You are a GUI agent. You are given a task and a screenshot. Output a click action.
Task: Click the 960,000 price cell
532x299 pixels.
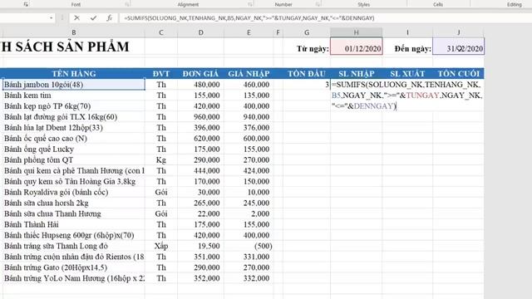click(201, 117)
